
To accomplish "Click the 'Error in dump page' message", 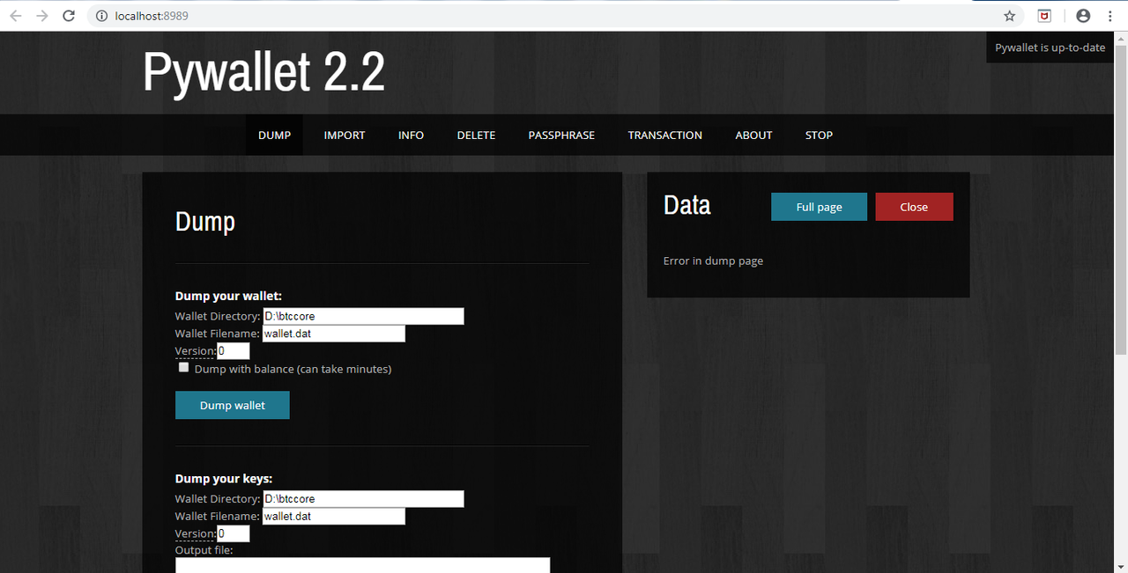I will click(713, 261).
